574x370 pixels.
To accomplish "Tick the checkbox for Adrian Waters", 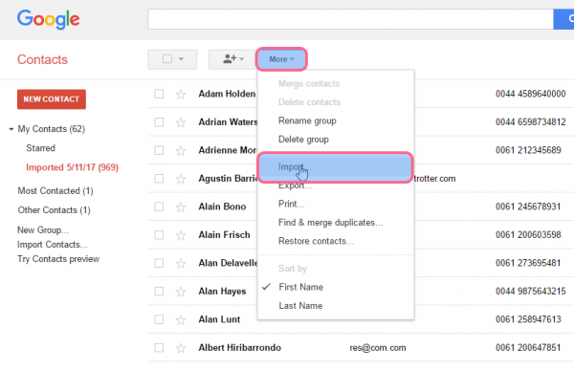I will [x=159, y=121].
